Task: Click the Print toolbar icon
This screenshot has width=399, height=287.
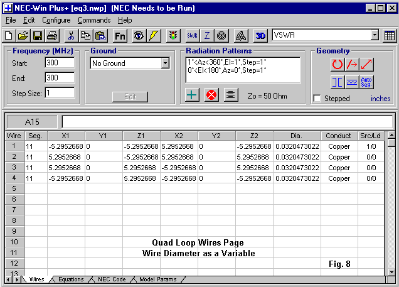Action: [x=52, y=36]
